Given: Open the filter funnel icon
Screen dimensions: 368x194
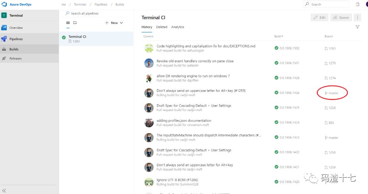Looking at the screenshot, I should (x=357, y=27).
